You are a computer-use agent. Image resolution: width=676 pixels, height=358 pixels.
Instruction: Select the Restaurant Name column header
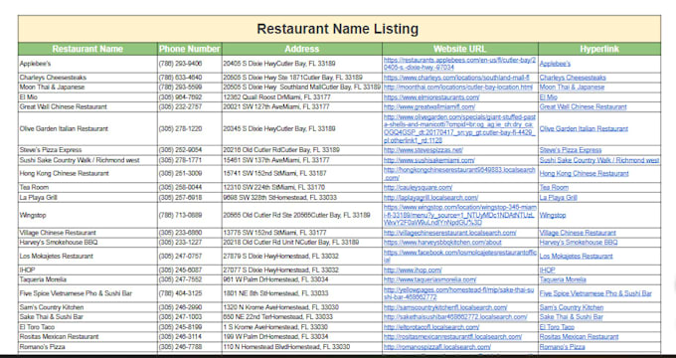point(87,49)
